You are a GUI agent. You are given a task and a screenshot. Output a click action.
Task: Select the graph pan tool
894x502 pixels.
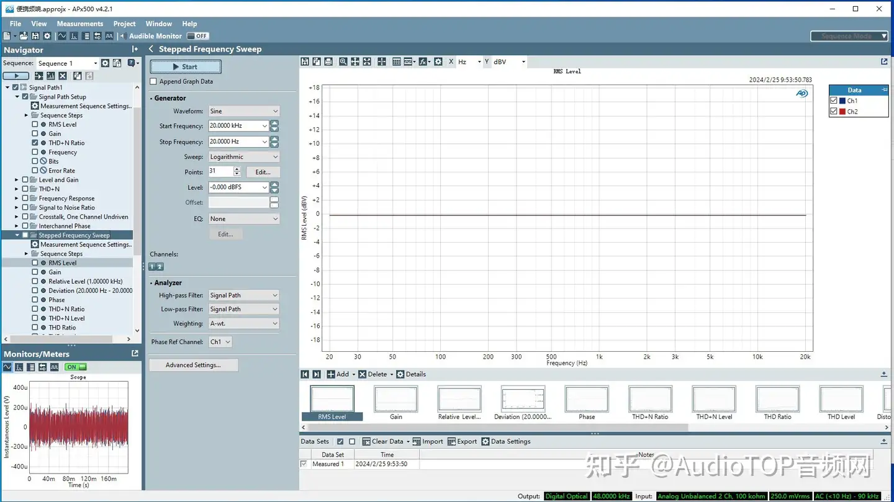(355, 61)
